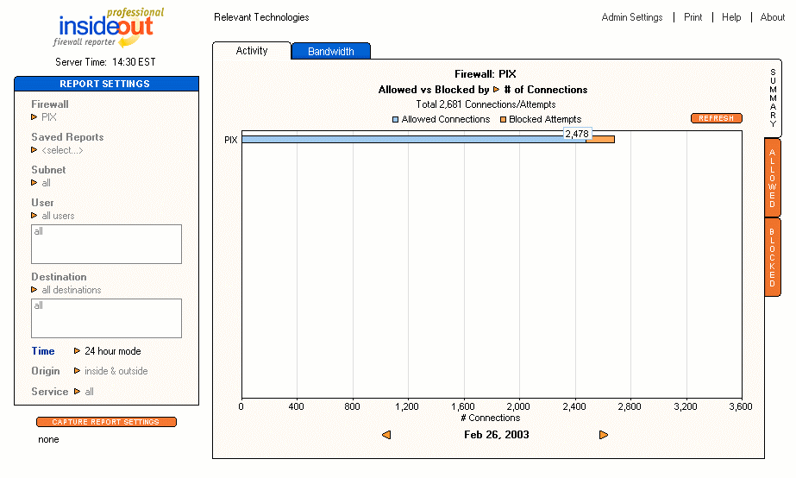Go to previous date with left arrow
796x478 pixels.
coord(386,435)
